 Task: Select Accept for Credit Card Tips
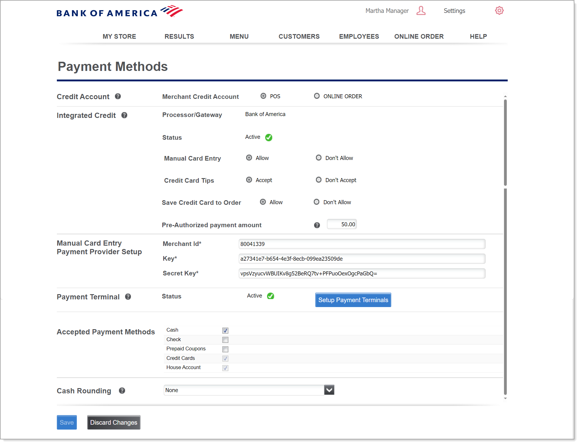click(249, 180)
